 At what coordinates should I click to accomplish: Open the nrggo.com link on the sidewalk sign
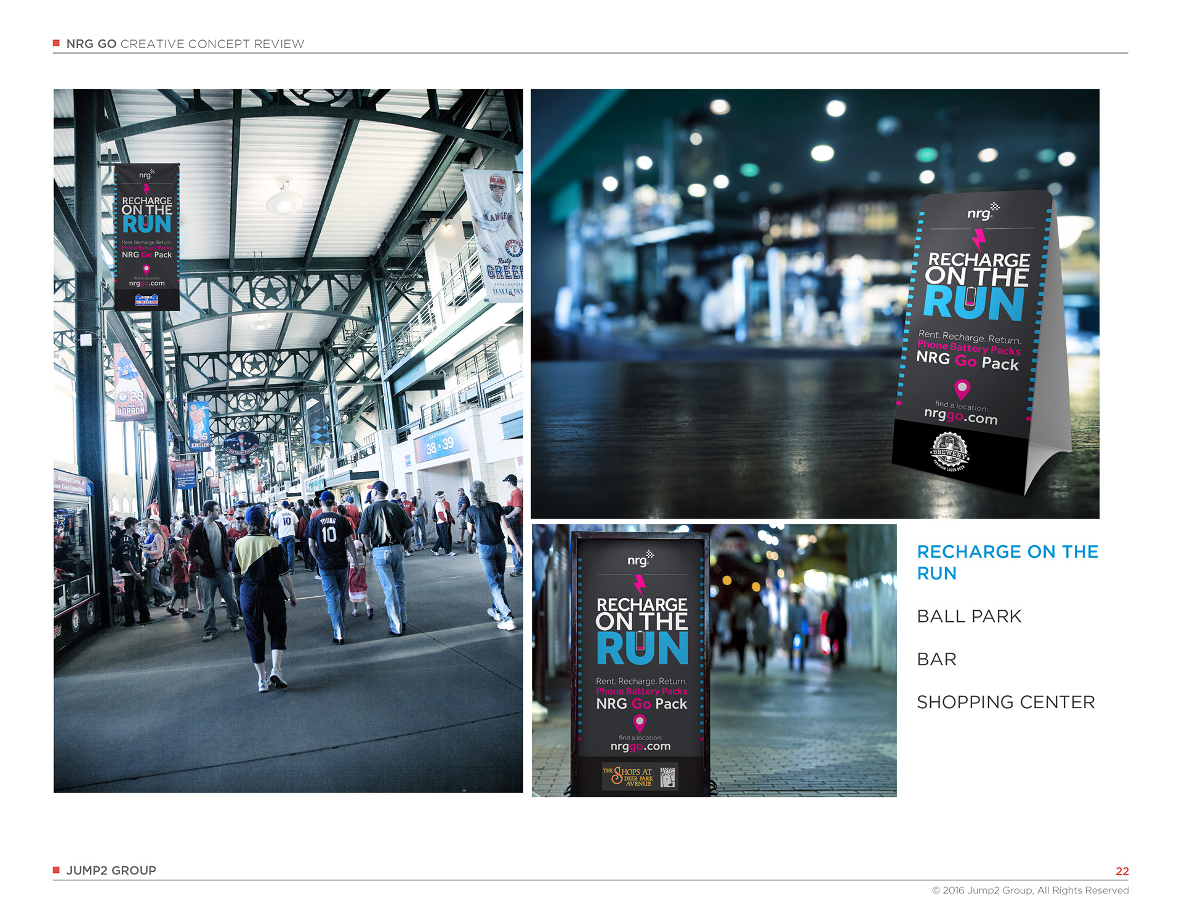640,746
